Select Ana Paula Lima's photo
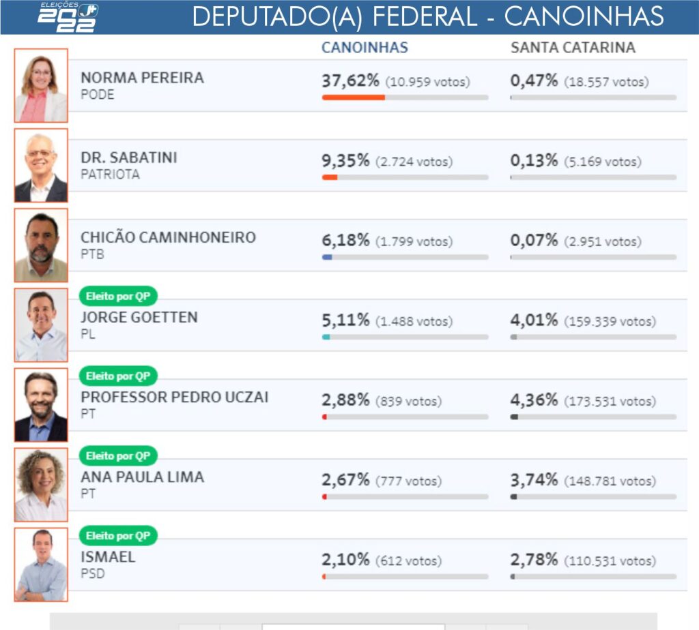Viewport: 699px width, 630px height. [x=41, y=484]
